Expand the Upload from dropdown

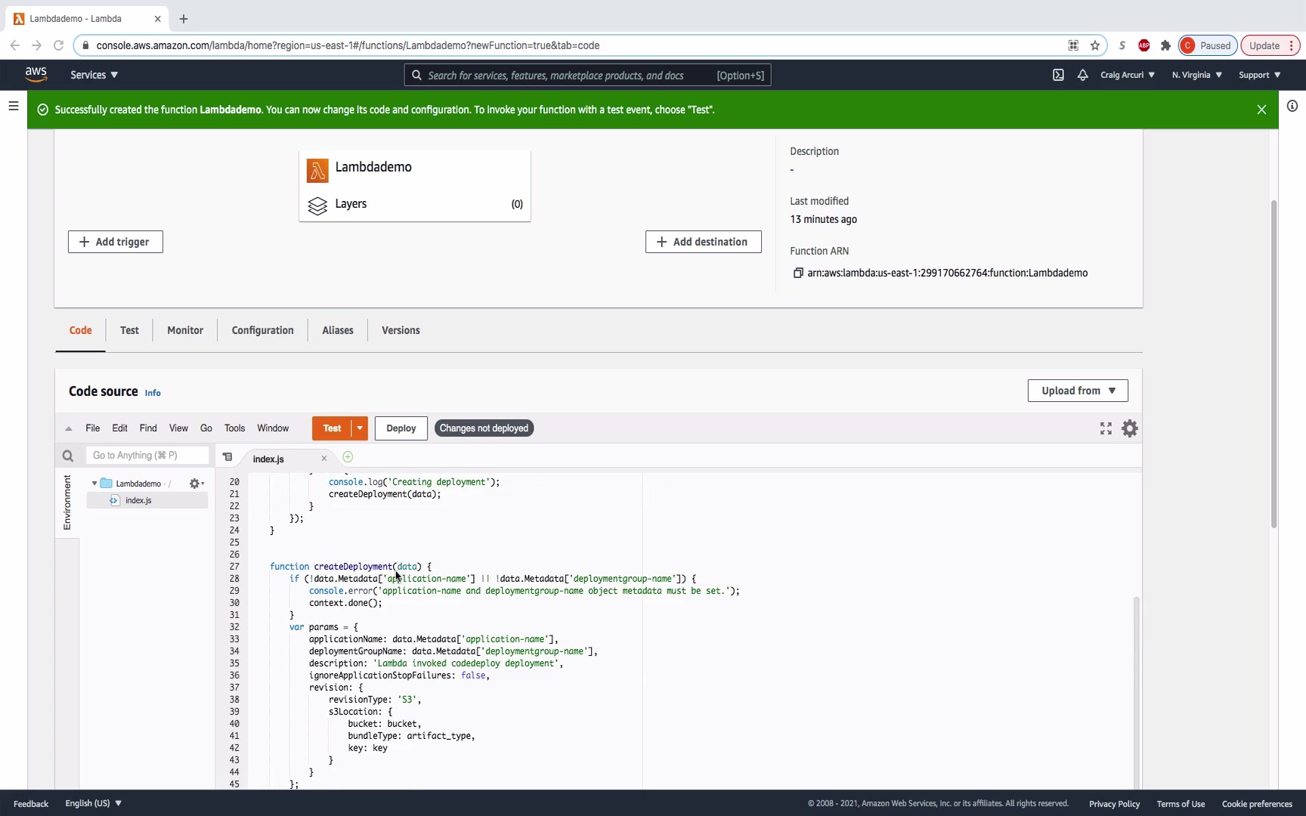[x=1078, y=391]
